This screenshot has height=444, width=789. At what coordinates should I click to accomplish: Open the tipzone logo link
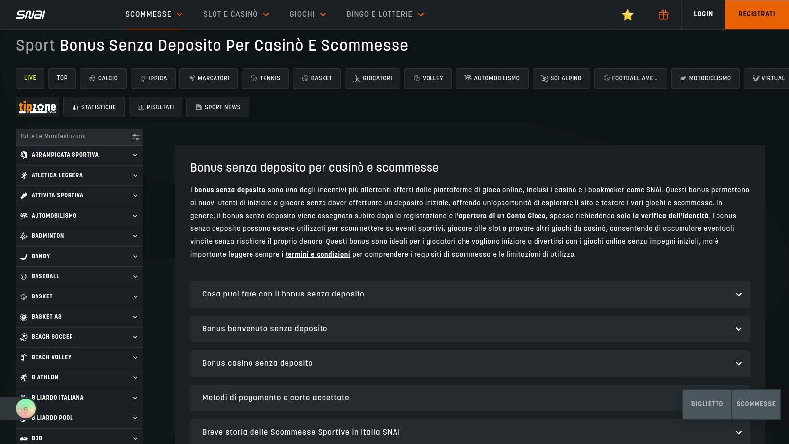37,107
